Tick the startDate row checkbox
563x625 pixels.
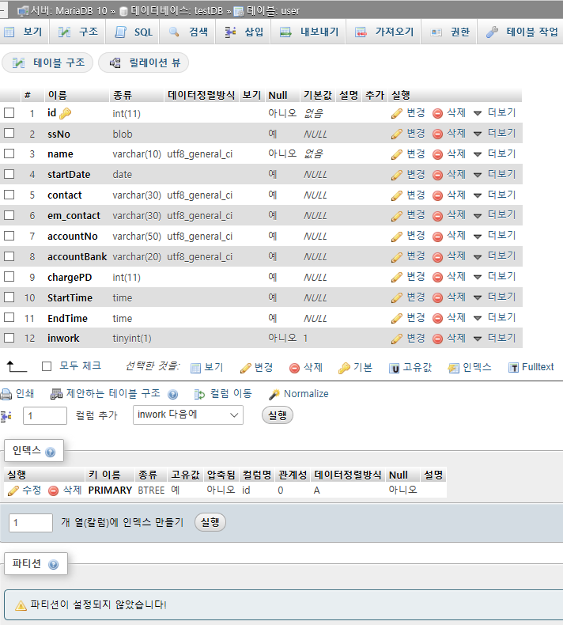click(9, 174)
